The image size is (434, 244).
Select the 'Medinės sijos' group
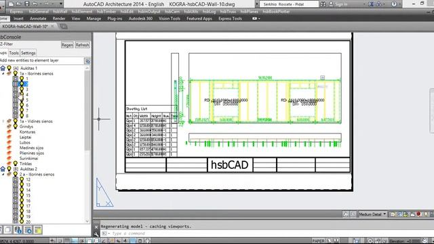pyautogui.click(x=32, y=148)
